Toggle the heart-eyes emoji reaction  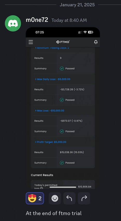click(x=35, y=198)
